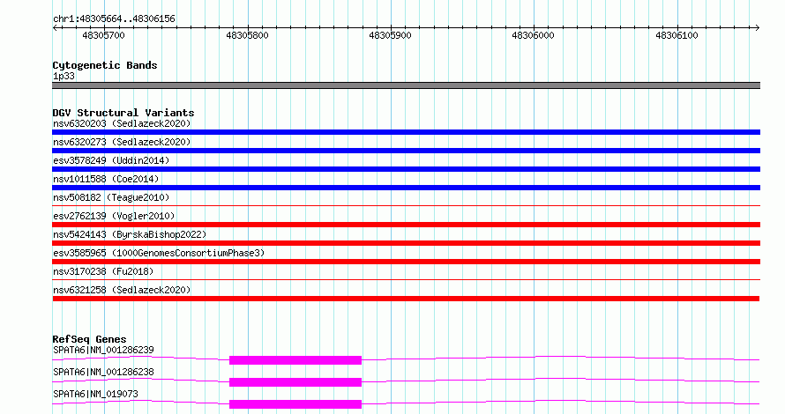
Task: Click the 1p33 band label
Action: 64,76
